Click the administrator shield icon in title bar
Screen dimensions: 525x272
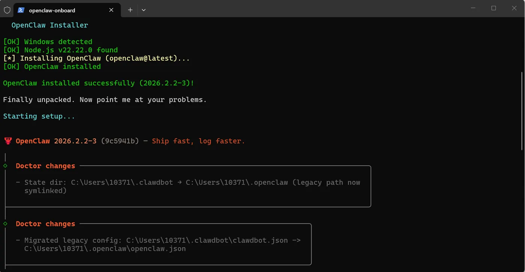click(7, 10)
